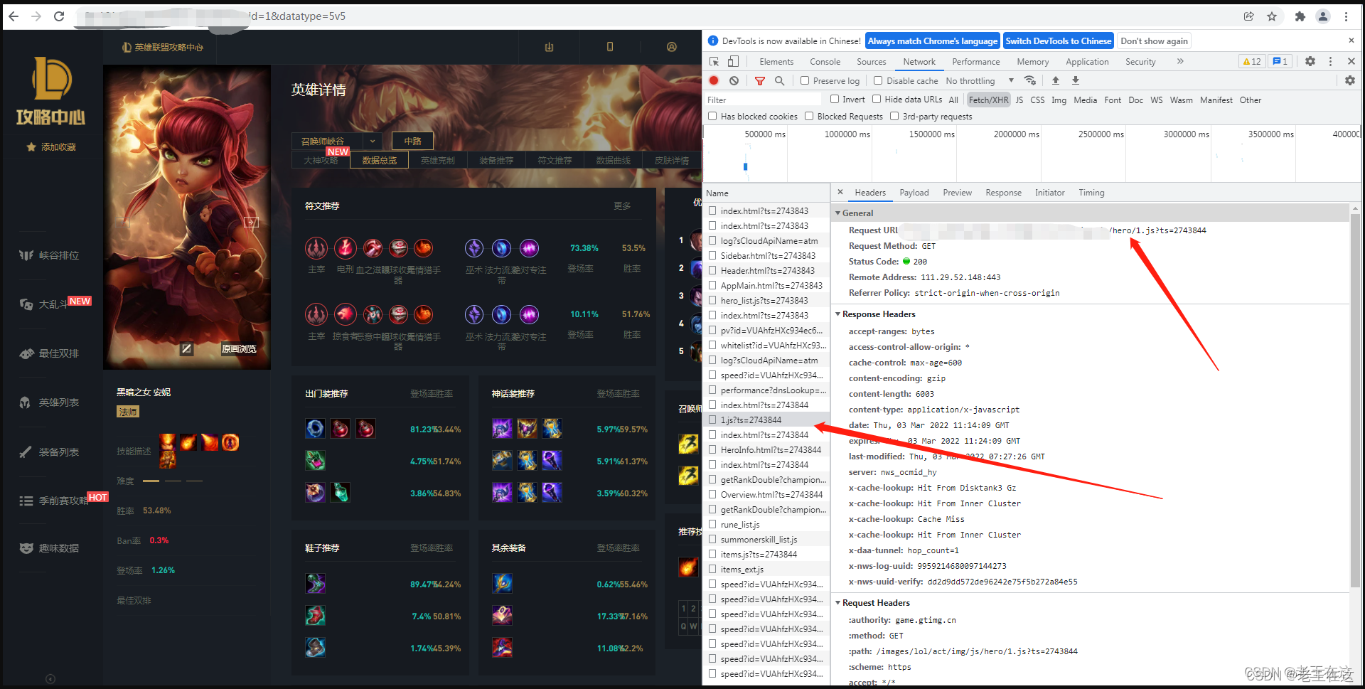This screenshot has height=689, width=1365.
Task: Open the Payload tab of the request
Action: 914,193
